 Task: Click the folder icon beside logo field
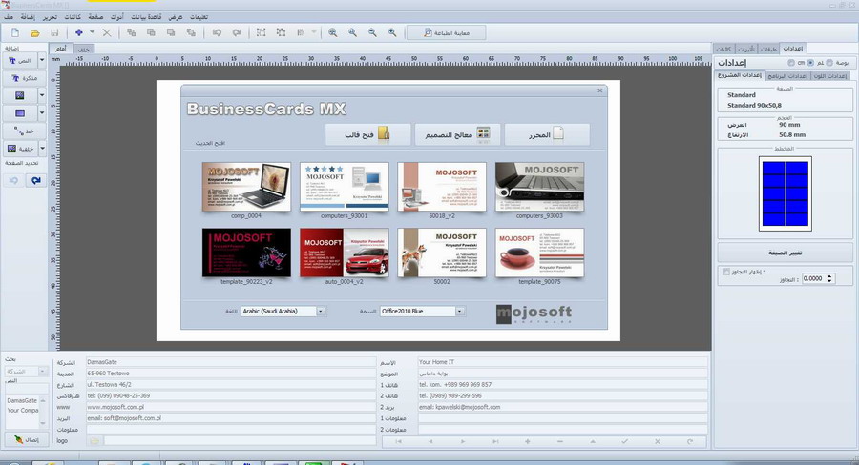pyautogui.click(x=94, y=440)
